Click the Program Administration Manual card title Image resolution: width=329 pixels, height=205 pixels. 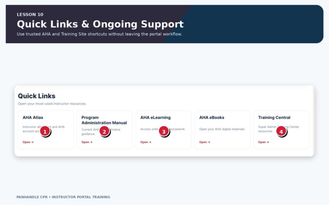coord(104,120)
